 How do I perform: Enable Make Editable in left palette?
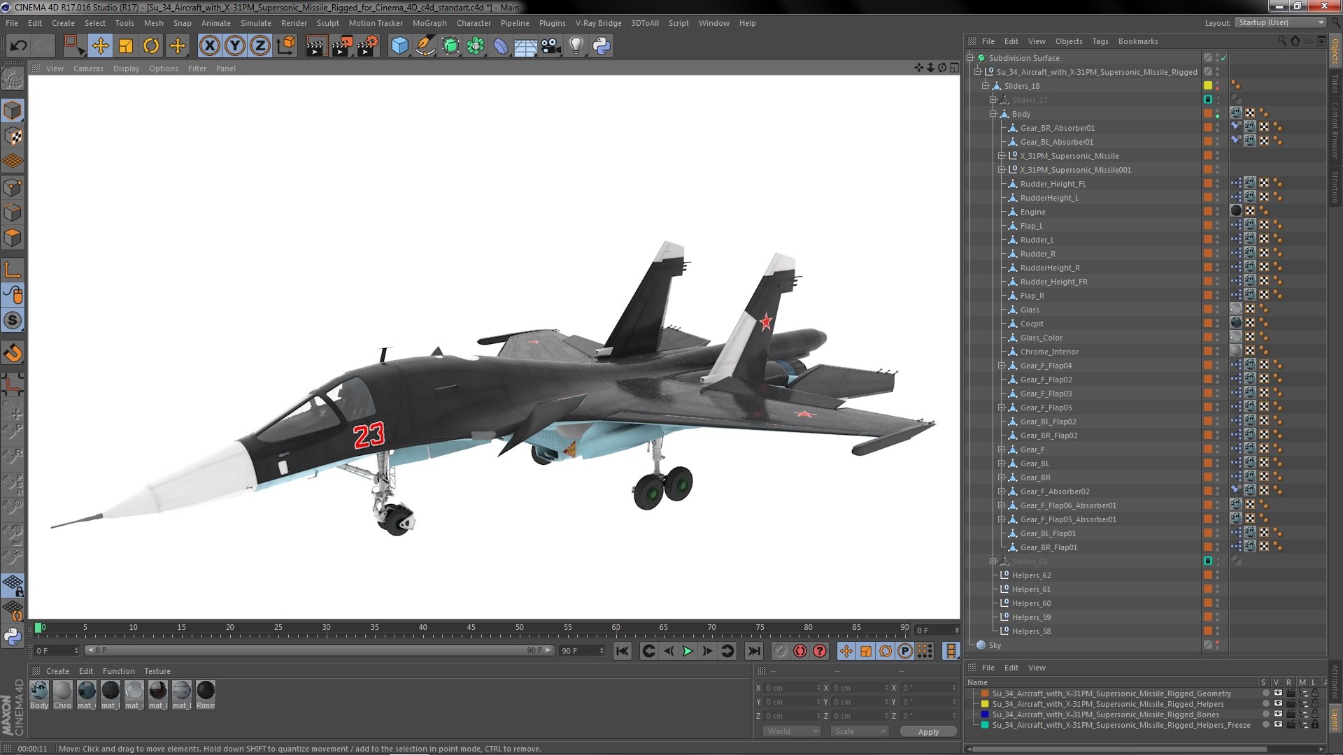(13, 79)
